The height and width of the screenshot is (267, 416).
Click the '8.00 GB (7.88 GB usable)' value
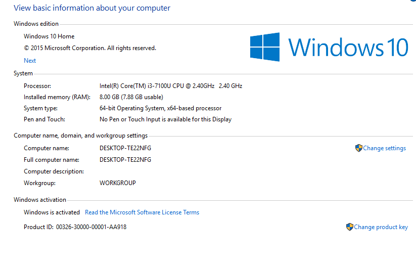[131, 97]
